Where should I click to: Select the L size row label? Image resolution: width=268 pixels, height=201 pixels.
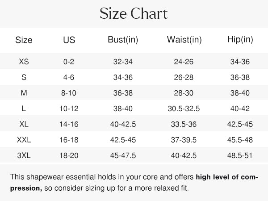[x=24, y=108]
